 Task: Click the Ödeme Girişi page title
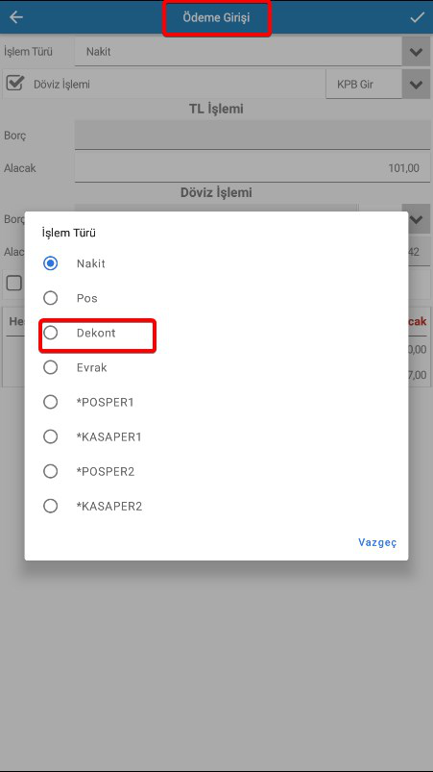coord(216,17)
